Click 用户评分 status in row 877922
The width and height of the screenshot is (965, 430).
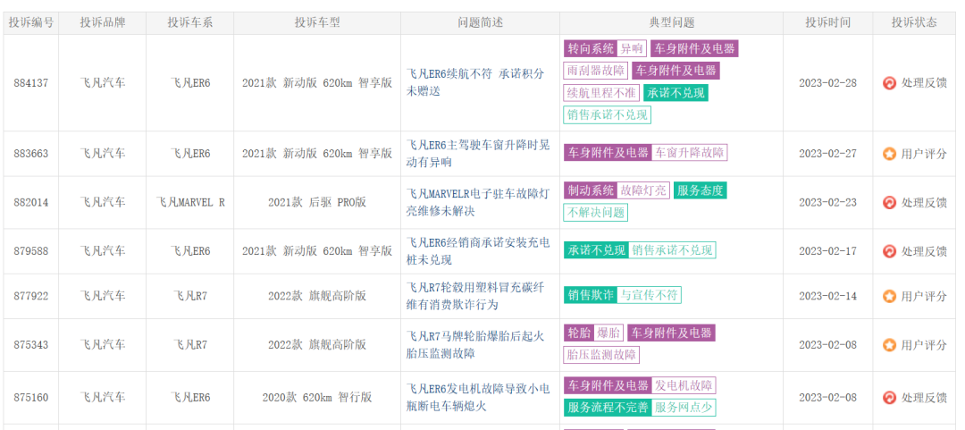(924, 296)
